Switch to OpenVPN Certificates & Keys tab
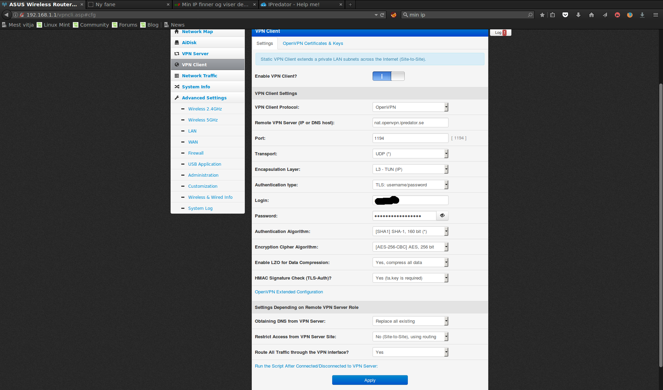 coord(313,43)
